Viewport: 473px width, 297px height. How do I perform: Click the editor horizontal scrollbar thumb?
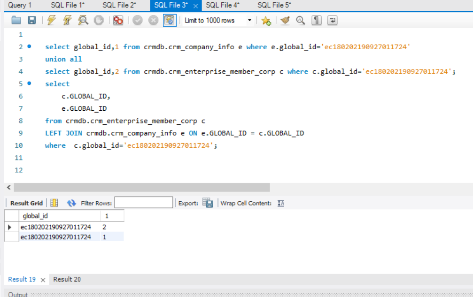(x=142, y=187)
